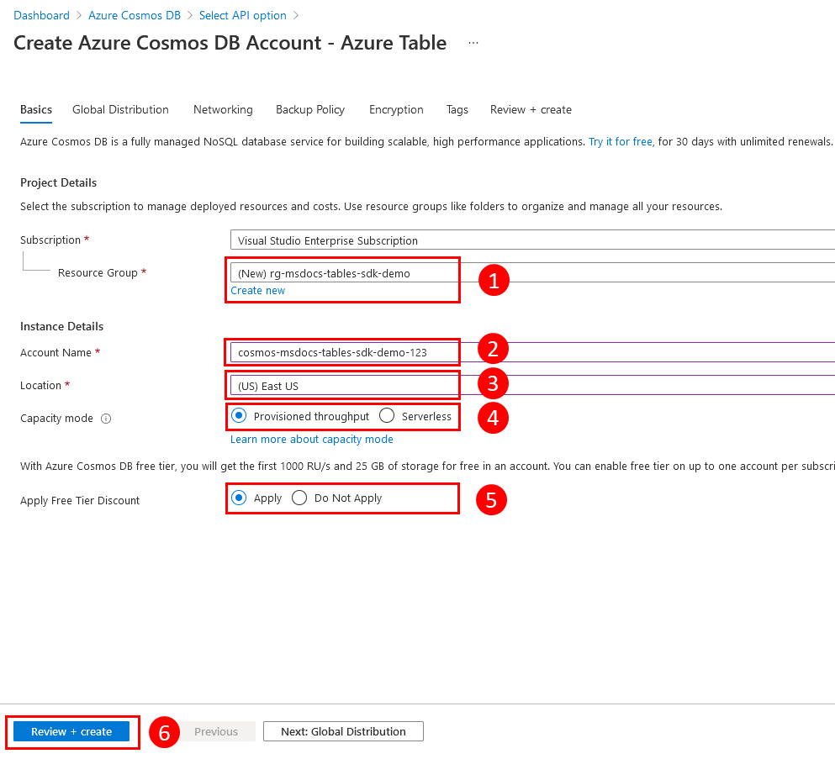The height and width of the screenshot is (759, 835).
Task: Click the Create new resource group link
Action: [x=258, y=291]
